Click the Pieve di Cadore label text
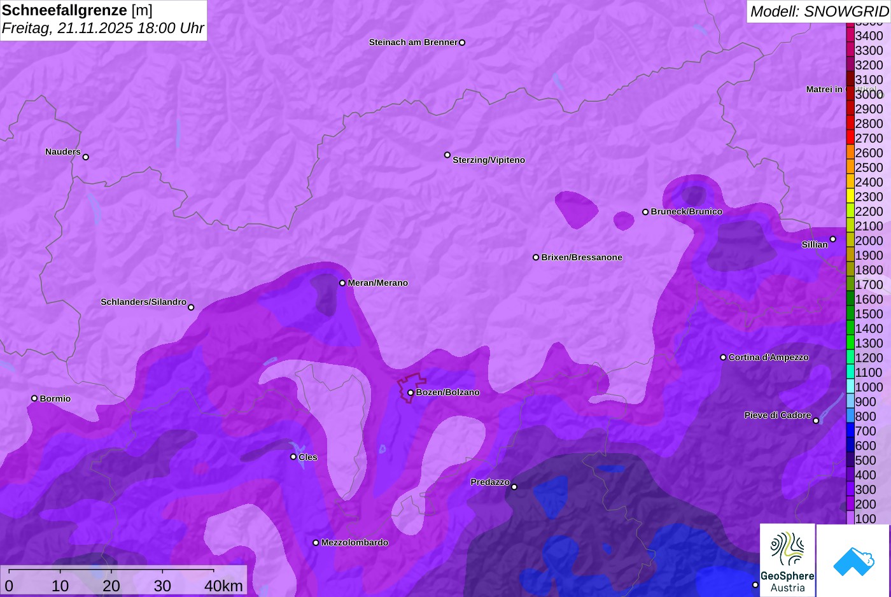891x597 pixels. point(778,416)
